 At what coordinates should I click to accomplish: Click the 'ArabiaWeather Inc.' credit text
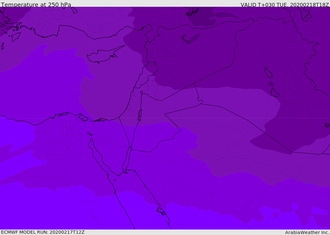[307, 232]
